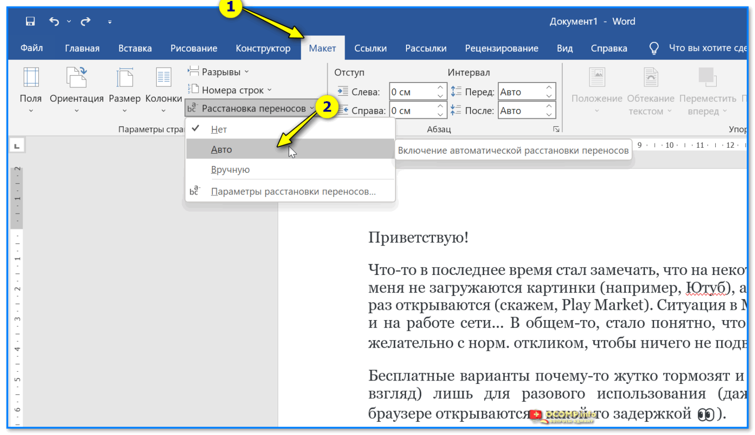Click the eyes emoji in the document
Screen dimensions: 755x435
click(x=706, y=414)
